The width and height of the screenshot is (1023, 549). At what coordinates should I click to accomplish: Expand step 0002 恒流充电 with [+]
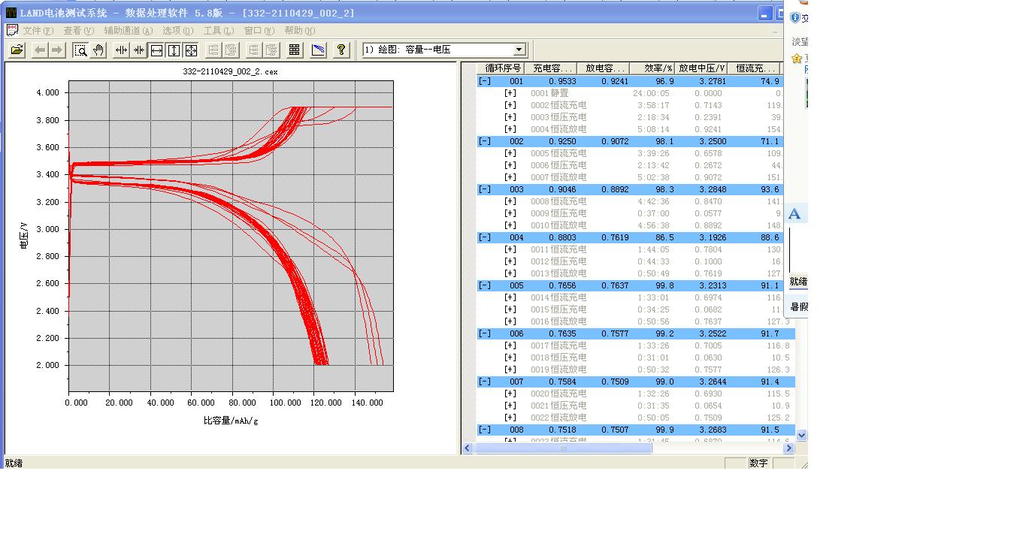click(510, 105)
